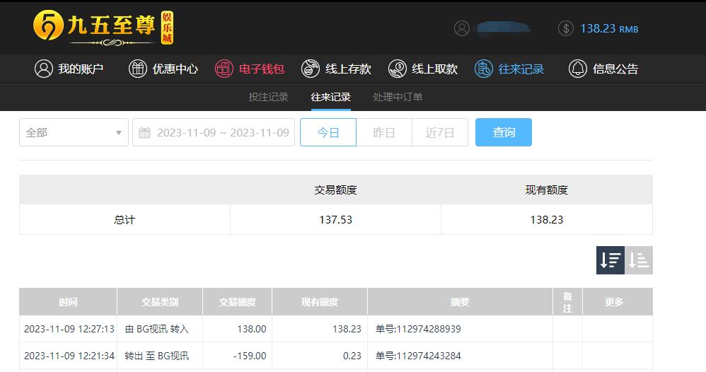Click the 138.23 total in summary table
The image size is (706, 372).
547,220
